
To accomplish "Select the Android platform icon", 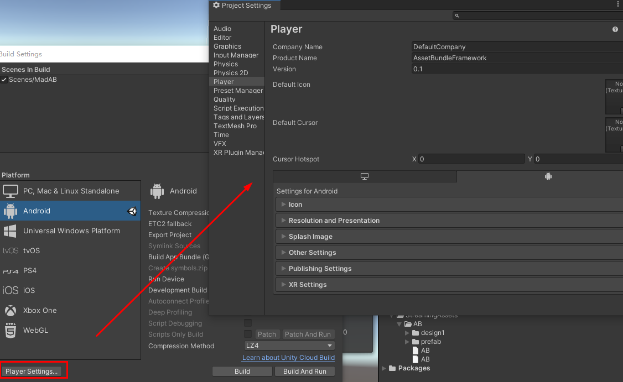I will click(x=10, y=211).
